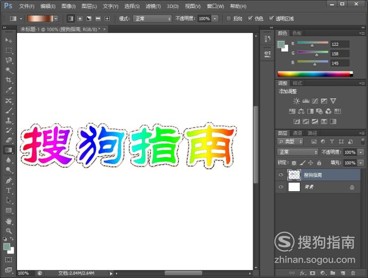Toggle the 仿色 (Dither) checkbox
Screen dimensions: 368x278
click(x=250, y=18)
